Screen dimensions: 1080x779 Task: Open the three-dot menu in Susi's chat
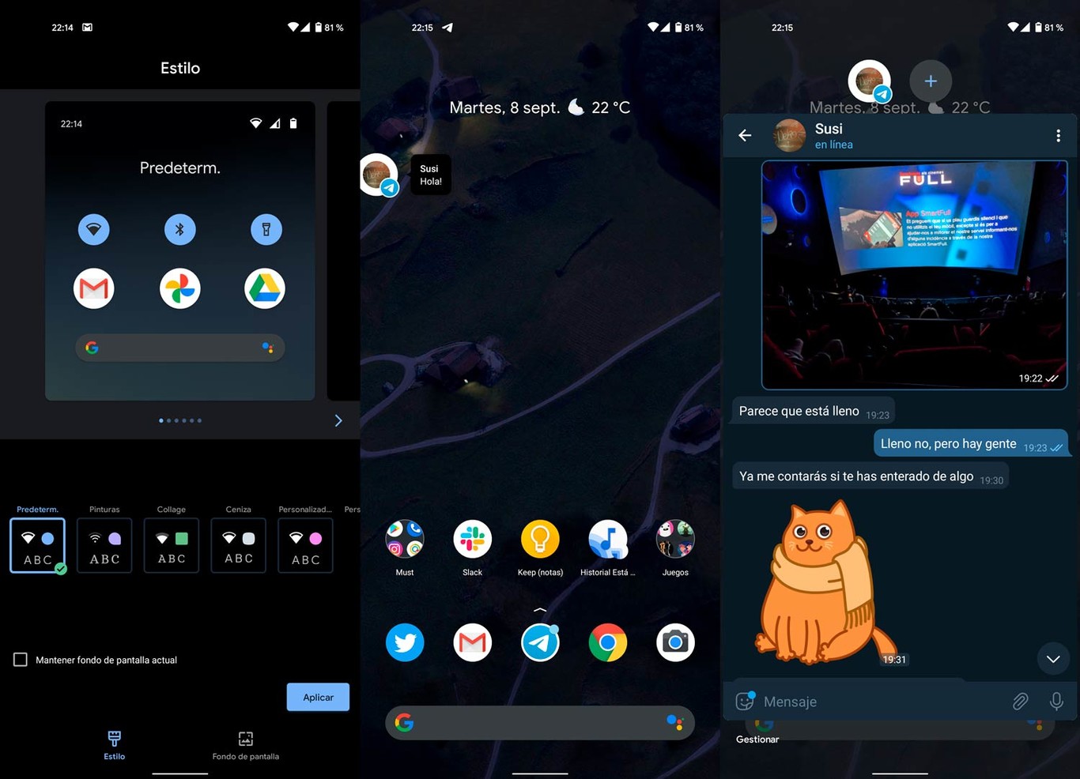click(x=1059, y=135)
